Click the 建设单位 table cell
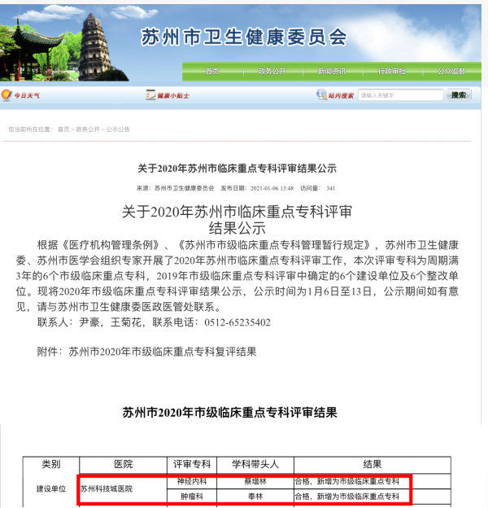Screen dimensions: 488x508 [51, 488]
